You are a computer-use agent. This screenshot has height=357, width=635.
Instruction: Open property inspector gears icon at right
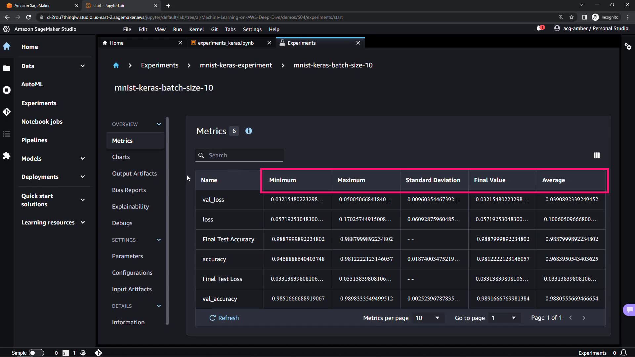click(x=628, y=46)
